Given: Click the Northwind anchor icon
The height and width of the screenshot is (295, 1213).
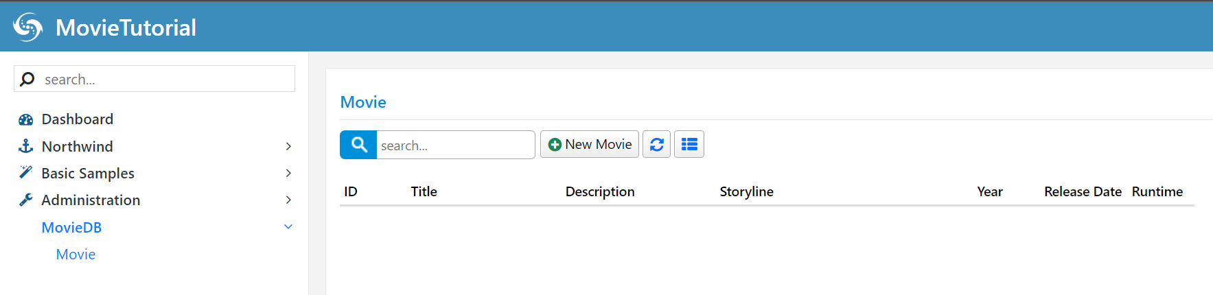Looking at the screenshot, I should (26, 146).
